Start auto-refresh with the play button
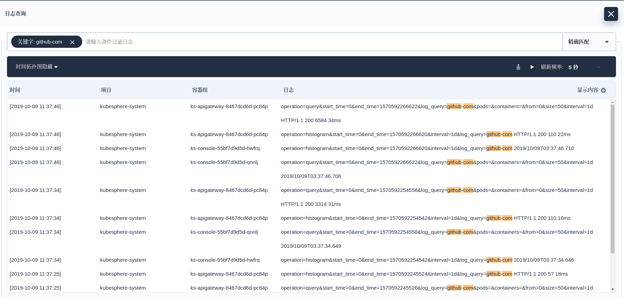Screen dimensions: 624x298 [x=532, y=67]
